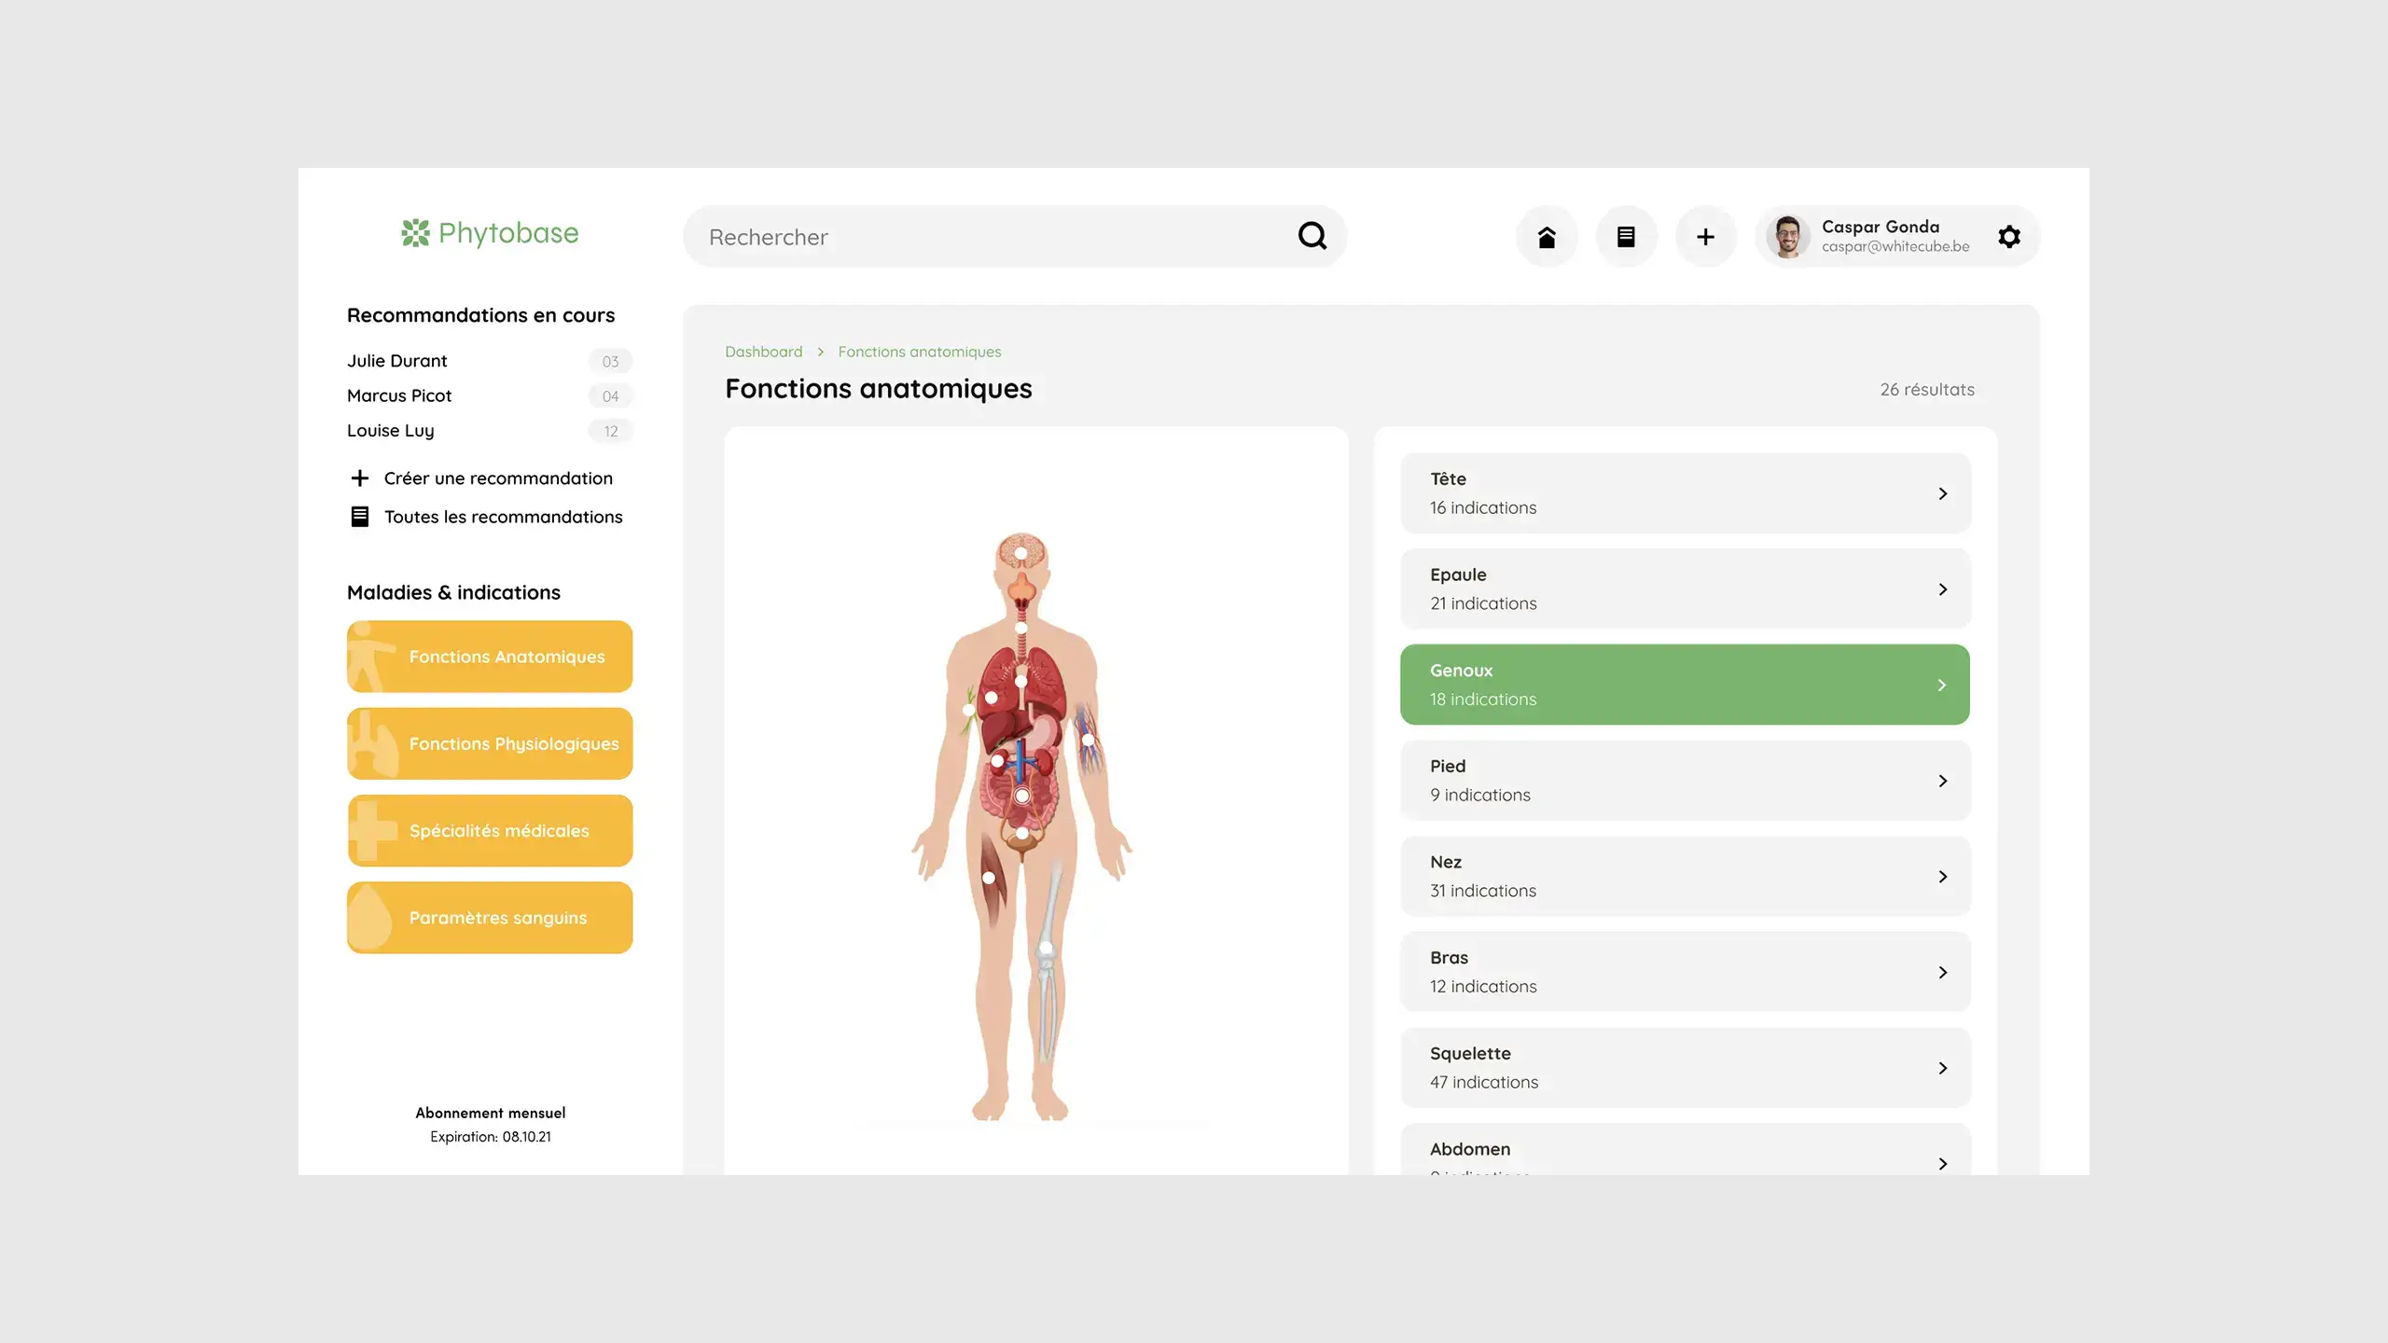Click Toutes les recommandations
Screen dimensions: 2388x1343
click(x=503, y=517)
